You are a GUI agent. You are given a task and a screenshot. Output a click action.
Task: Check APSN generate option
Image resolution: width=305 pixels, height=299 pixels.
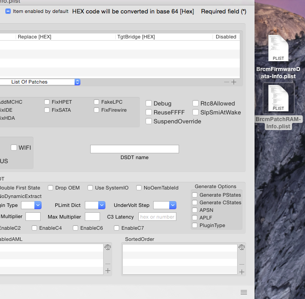coord(195,210)
